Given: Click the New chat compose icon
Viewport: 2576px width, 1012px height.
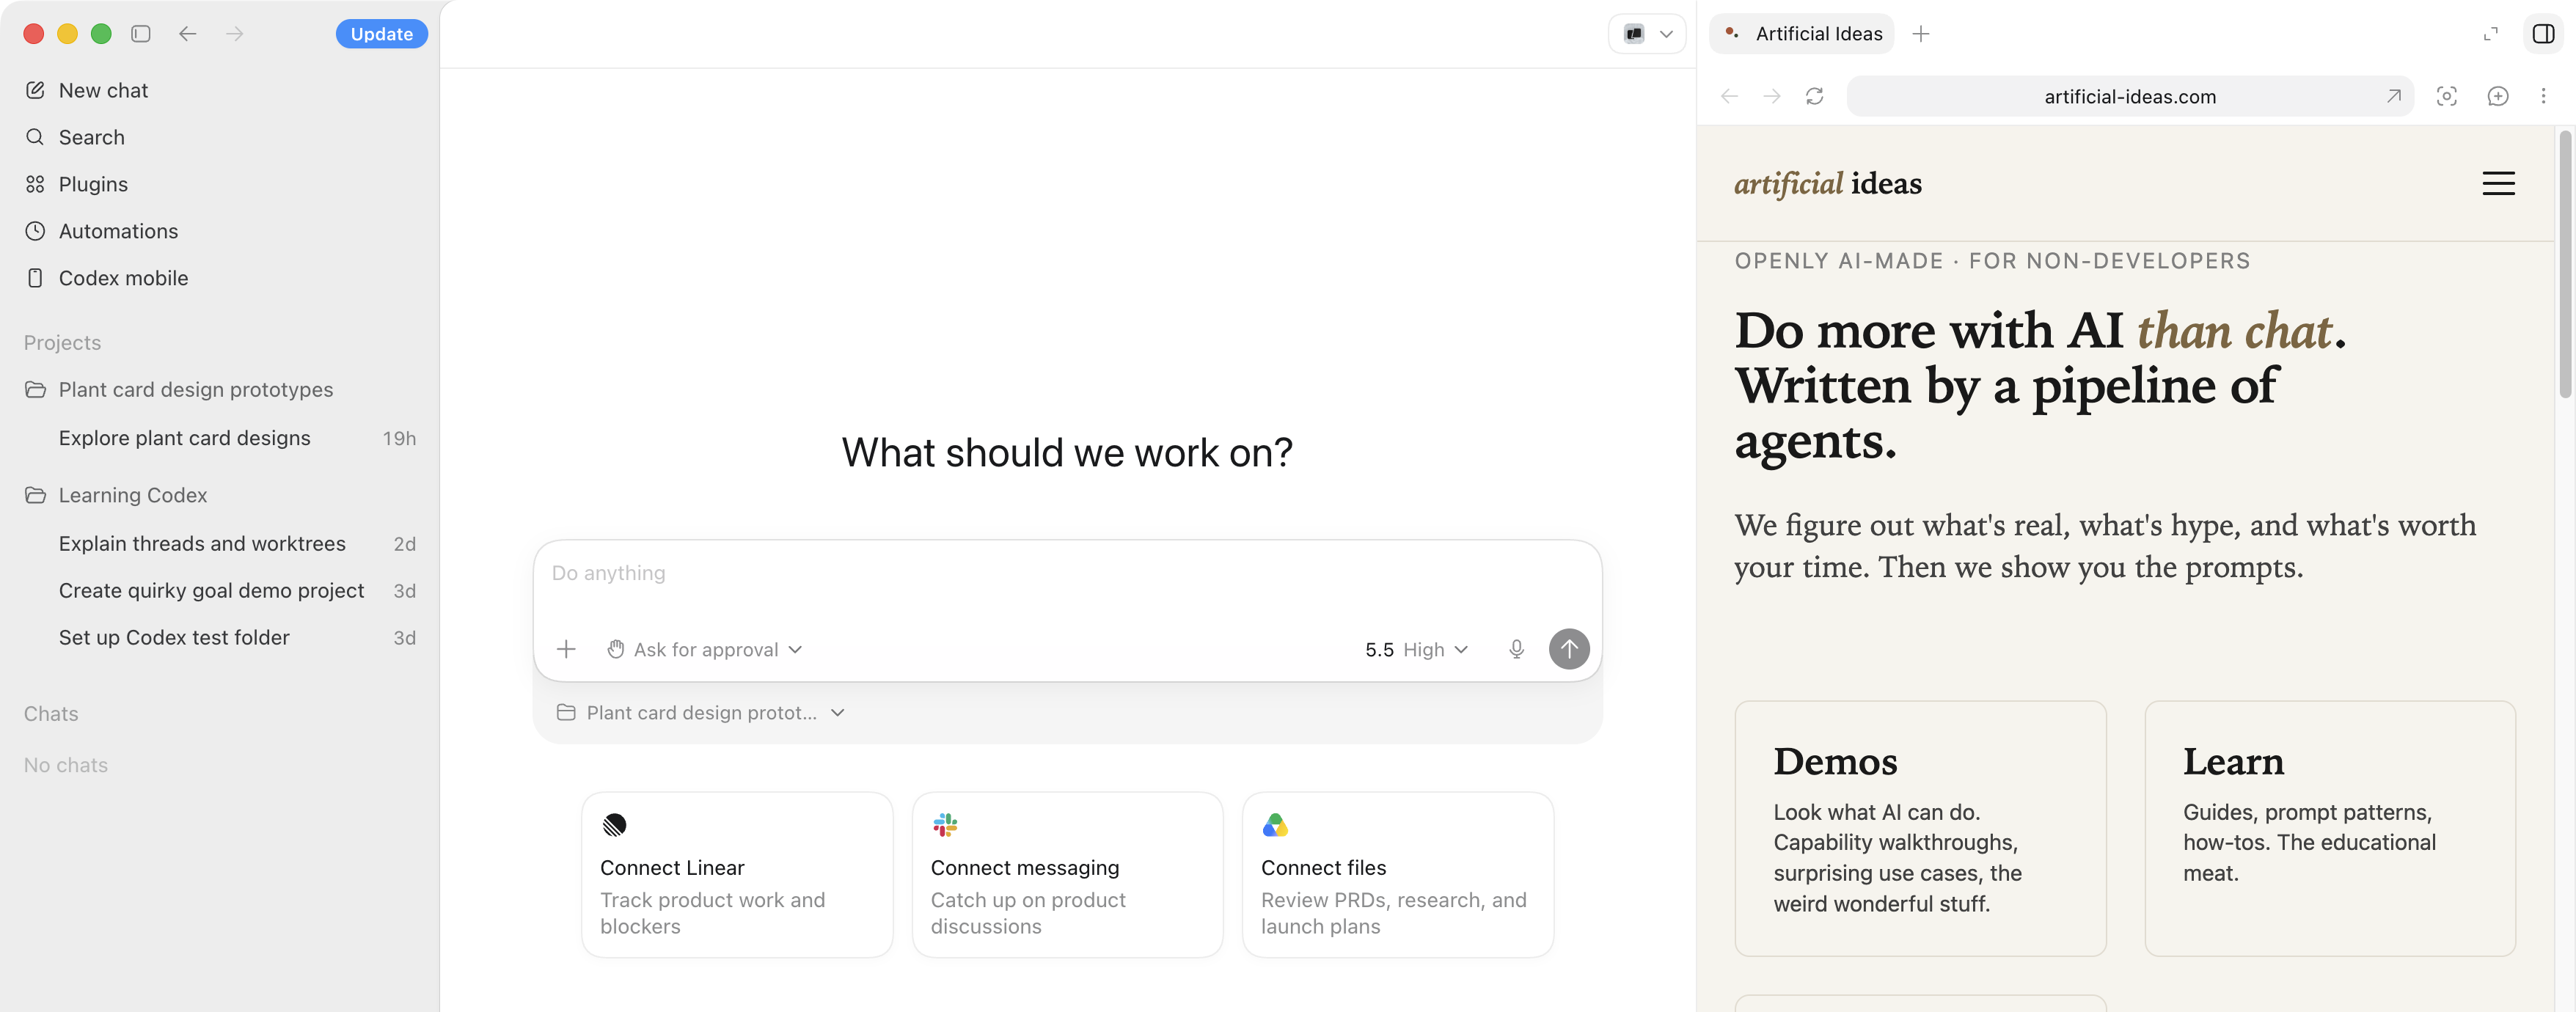Looking at the screenshot, I should tap(35, 90).
